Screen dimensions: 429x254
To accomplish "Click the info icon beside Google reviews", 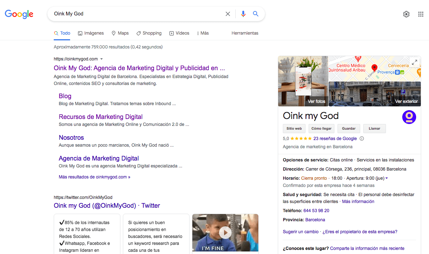I will (362, 138).
